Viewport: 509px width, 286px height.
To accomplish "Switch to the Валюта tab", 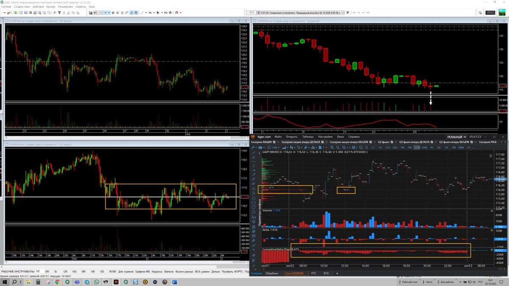I will click(x=169, y=271).
